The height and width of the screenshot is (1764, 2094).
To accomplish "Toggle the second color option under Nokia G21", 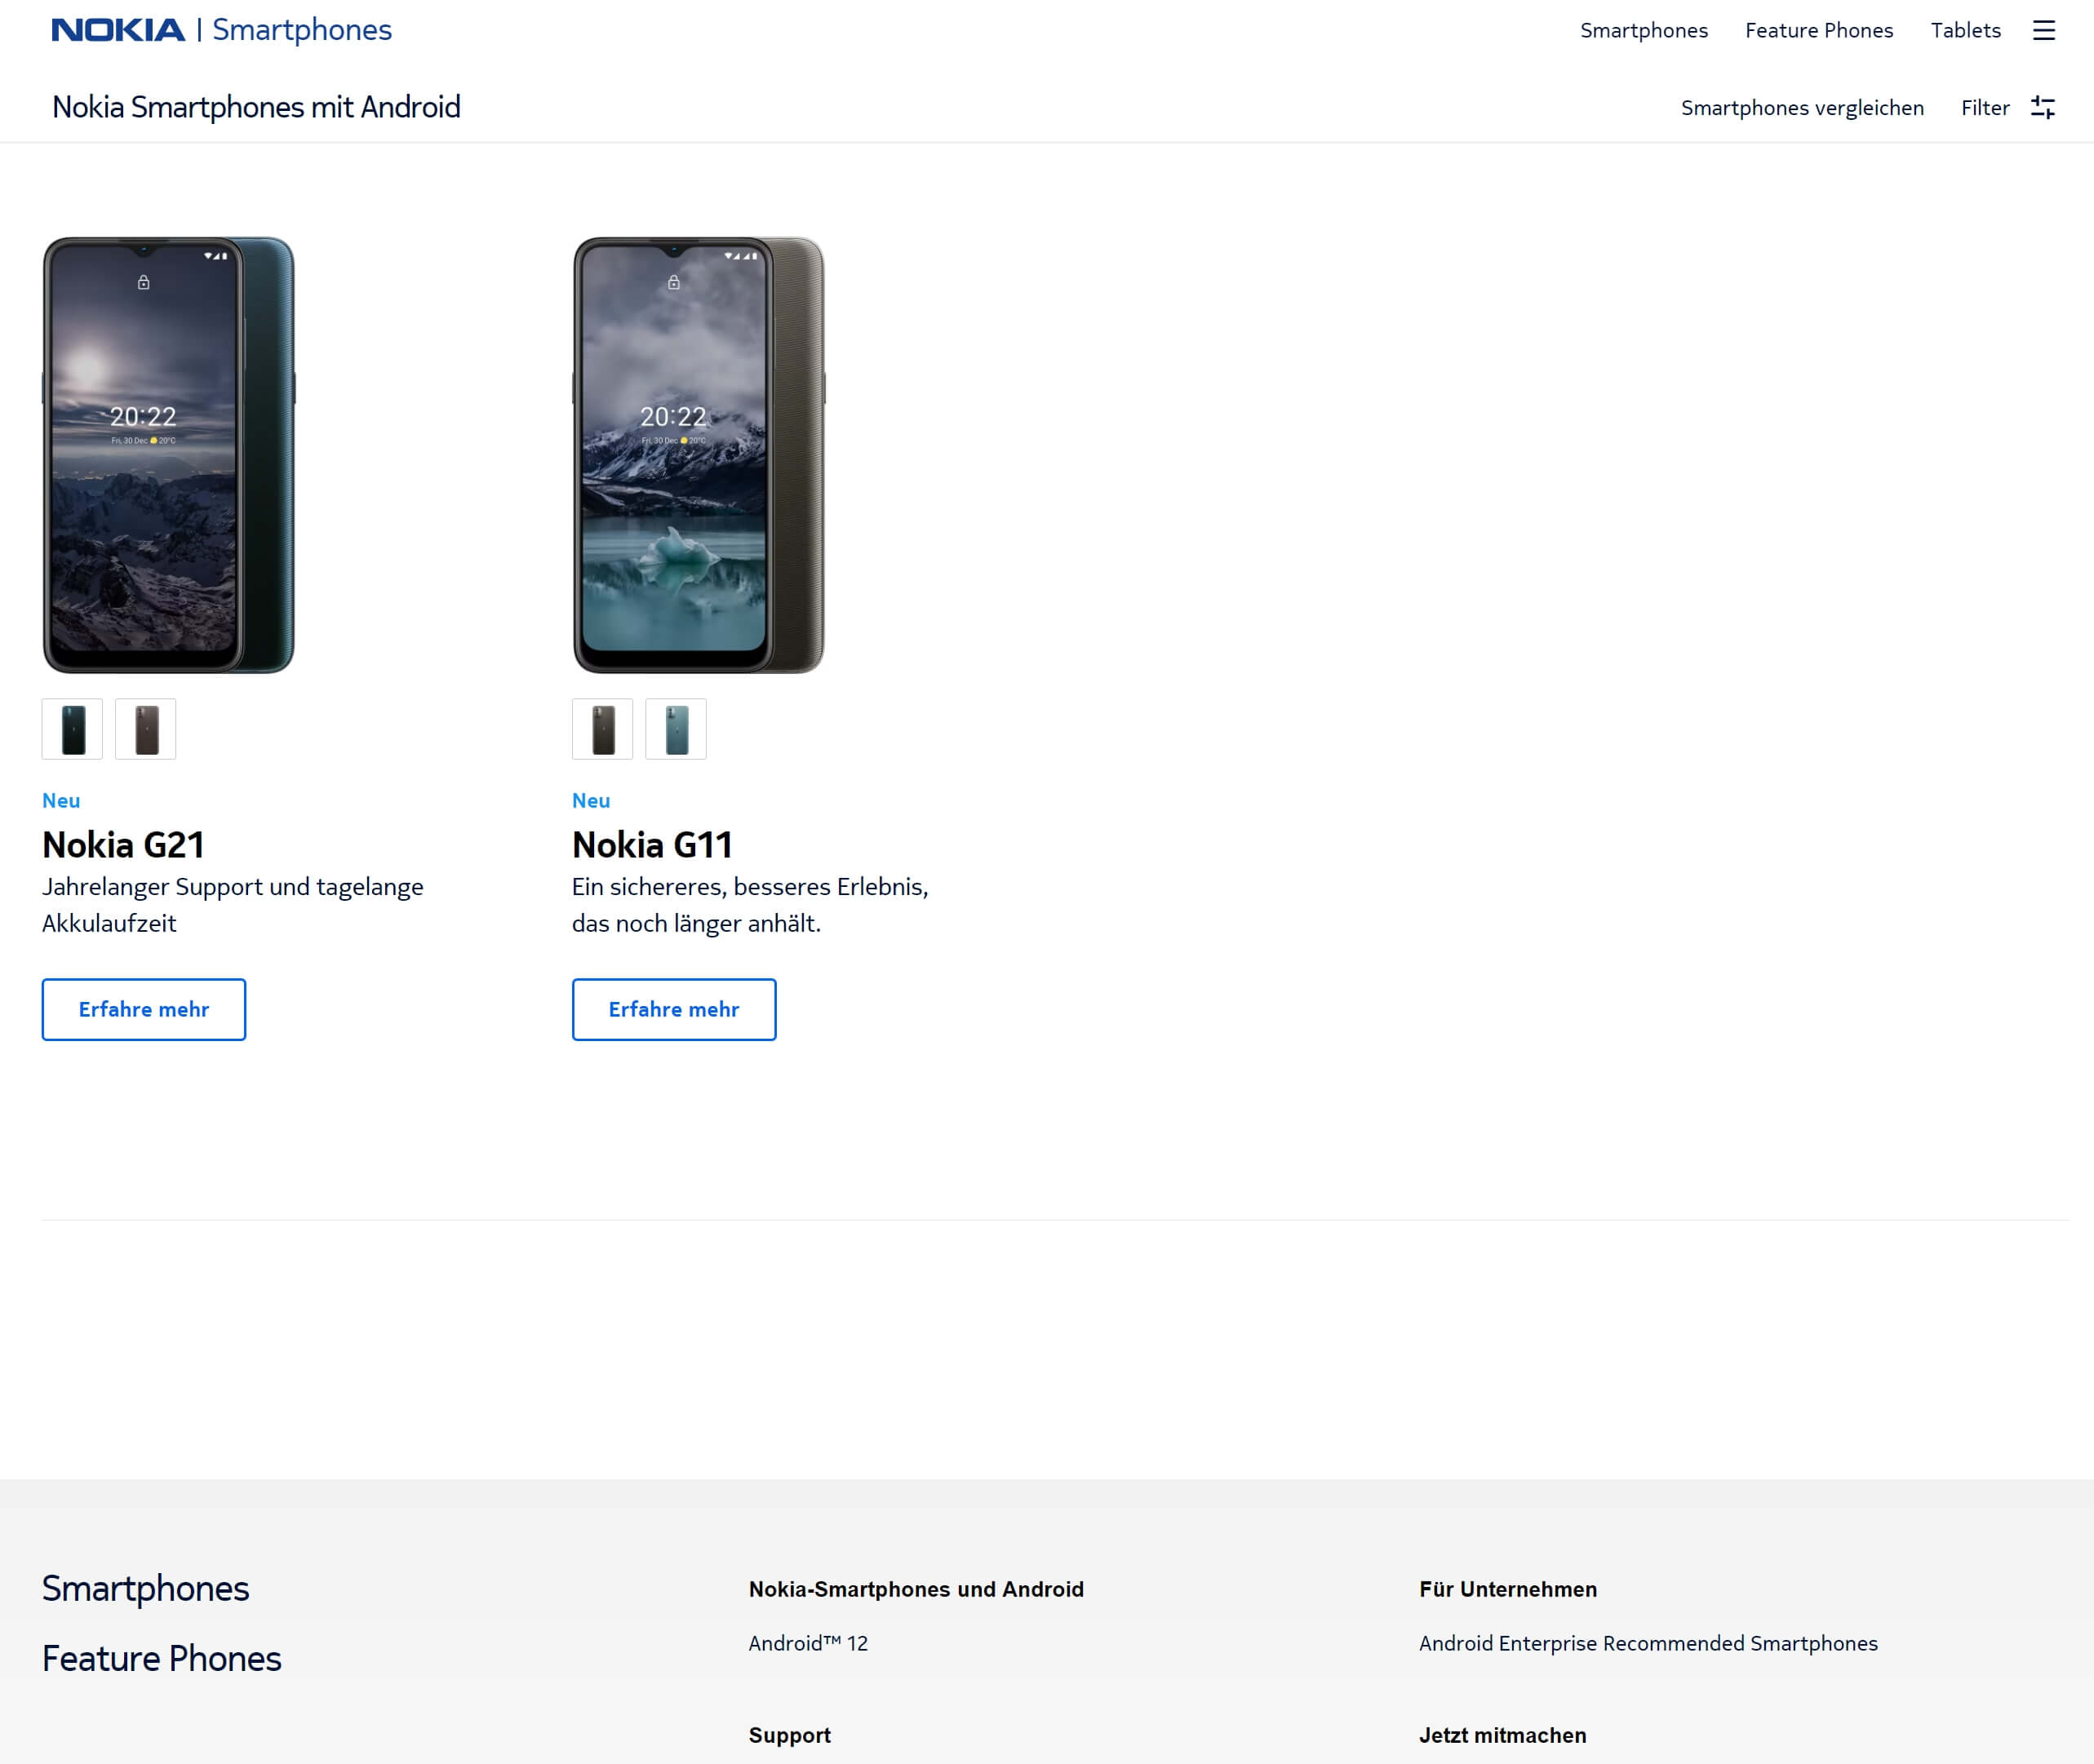I will tap(145, 729).
